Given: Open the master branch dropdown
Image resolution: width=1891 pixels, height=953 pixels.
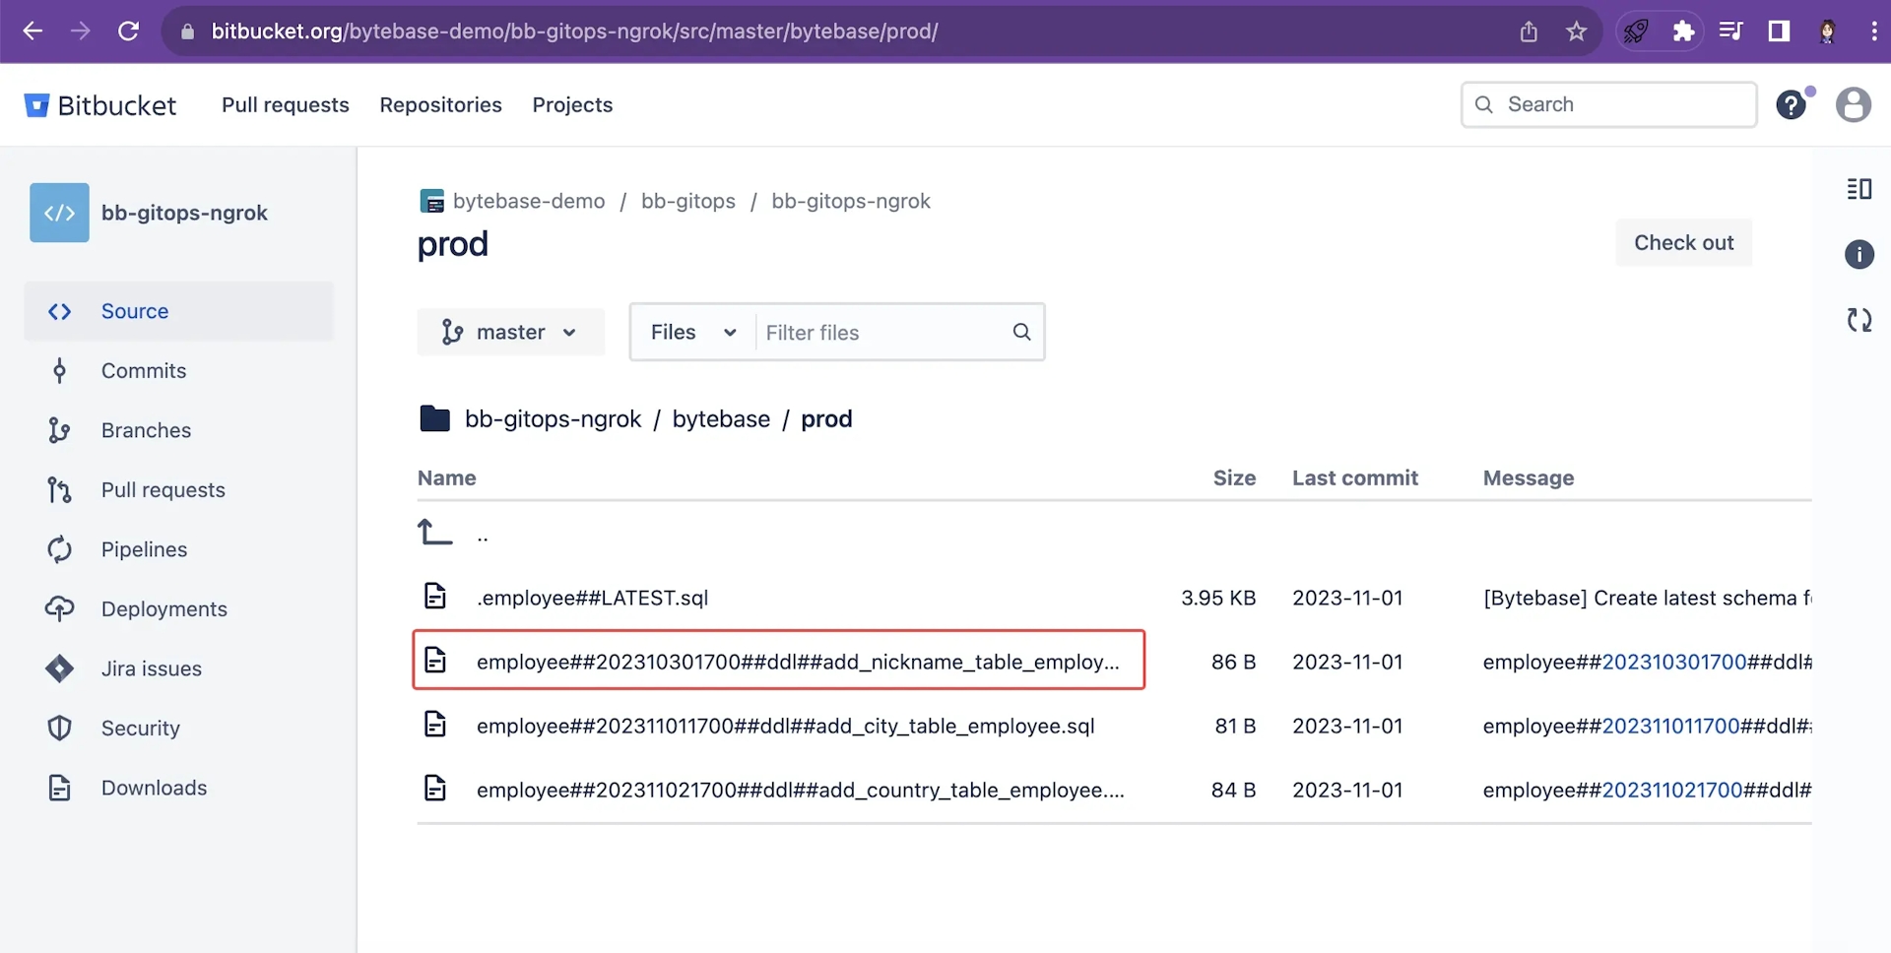Looking at the screenshot, I should 510,332.
